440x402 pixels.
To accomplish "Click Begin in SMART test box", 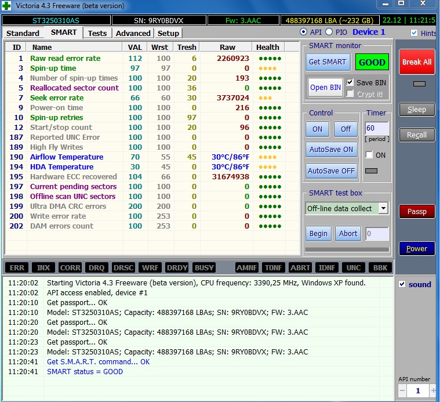I will pyautogui.click(x=318, y=234).
